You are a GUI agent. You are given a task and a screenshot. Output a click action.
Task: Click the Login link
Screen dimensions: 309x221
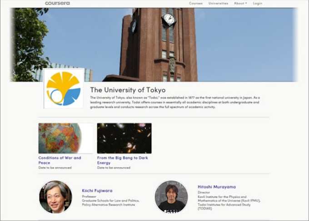(258, 3)
